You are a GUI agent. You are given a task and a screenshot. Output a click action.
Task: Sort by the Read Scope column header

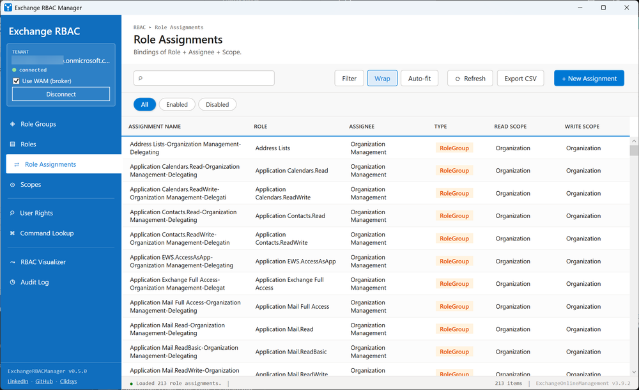pyautogui.click(x=510, y=127)
